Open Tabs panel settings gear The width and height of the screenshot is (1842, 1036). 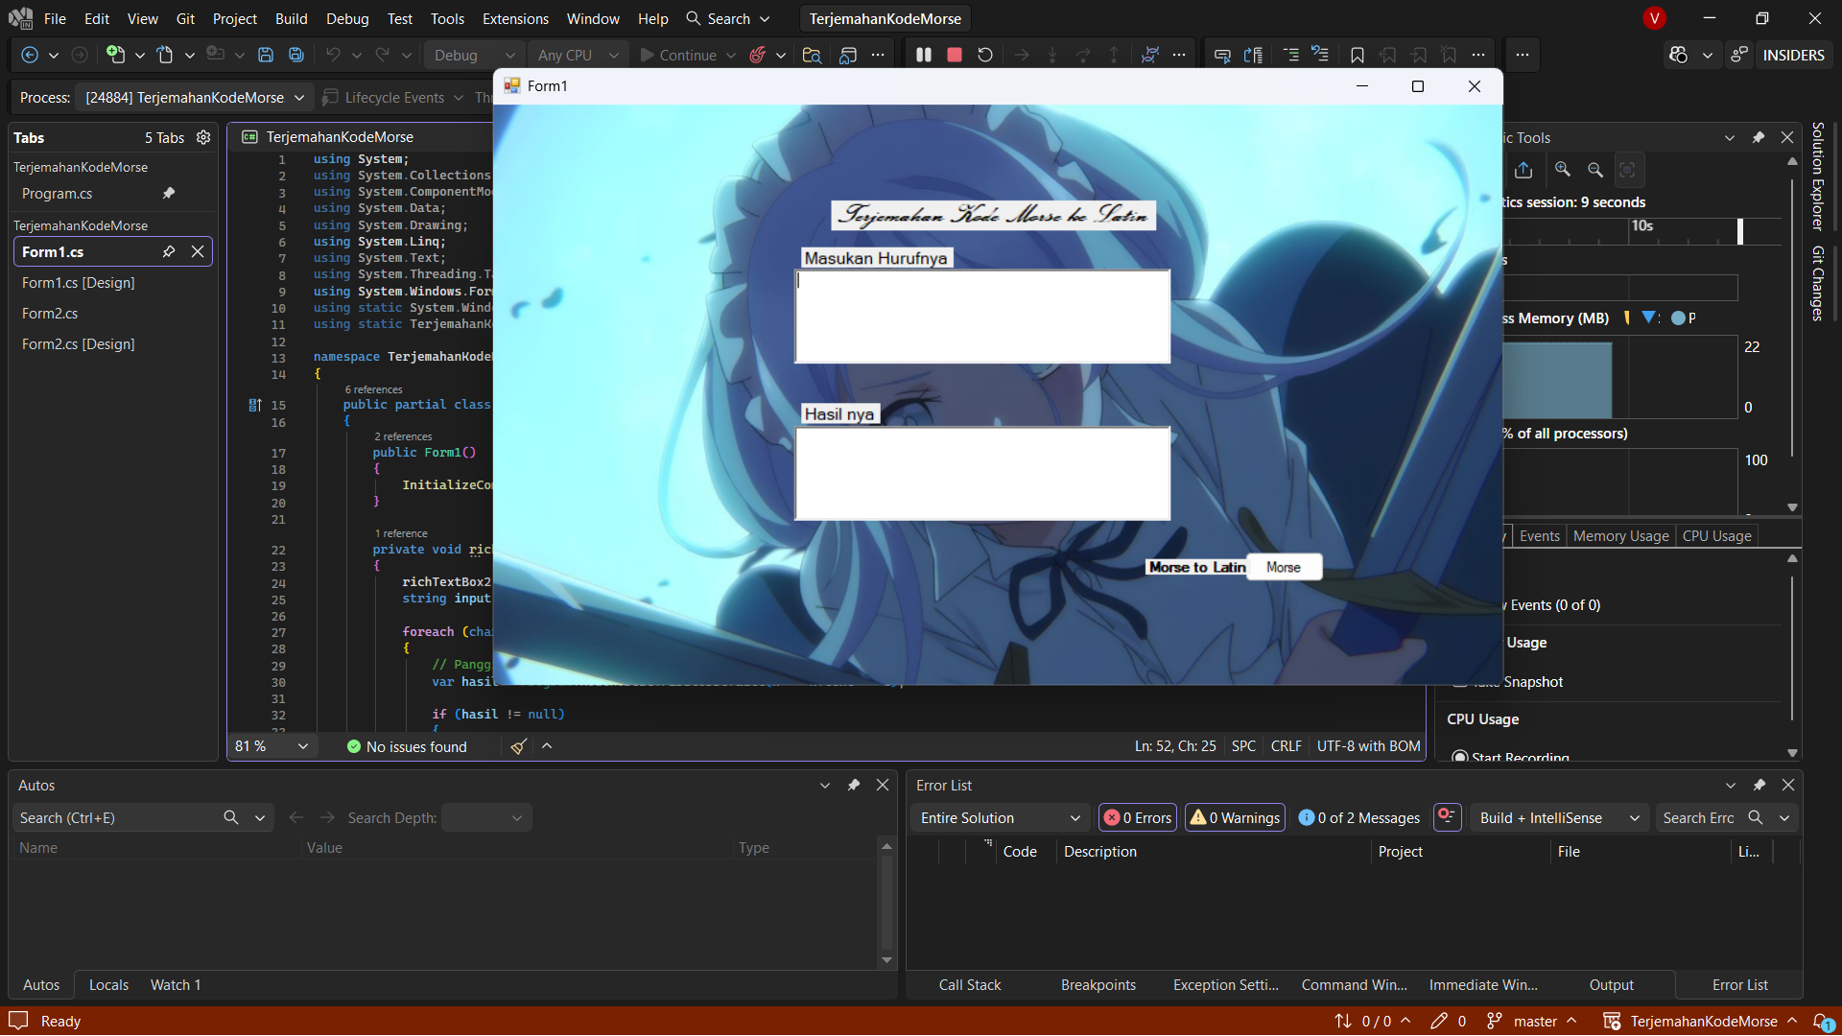203,137
